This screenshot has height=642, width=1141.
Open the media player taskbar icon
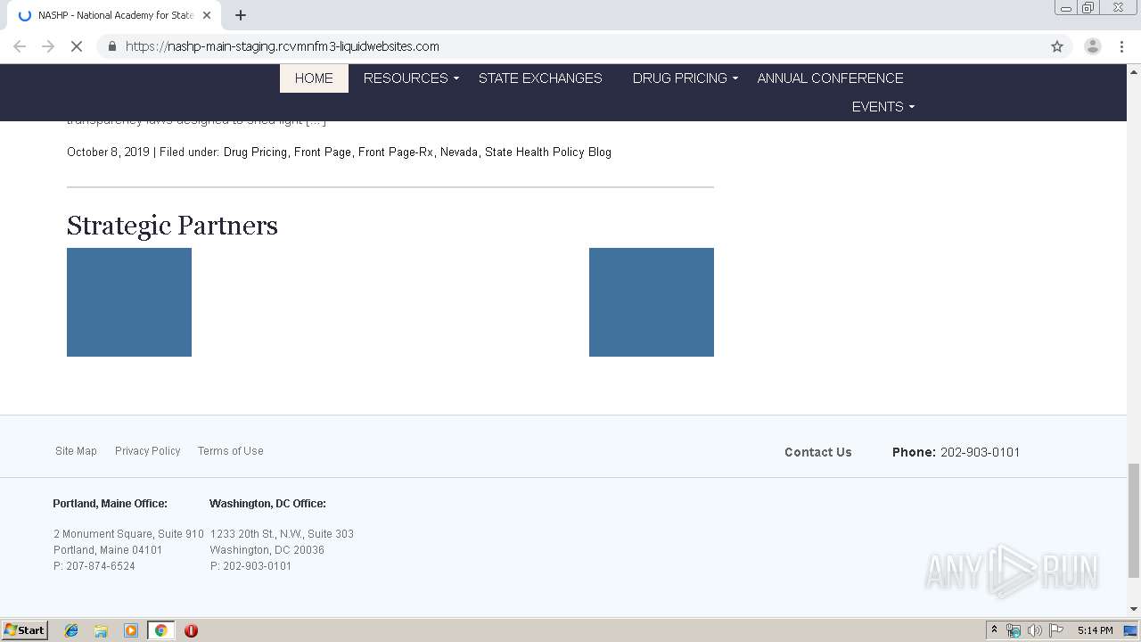pos(131,630)
